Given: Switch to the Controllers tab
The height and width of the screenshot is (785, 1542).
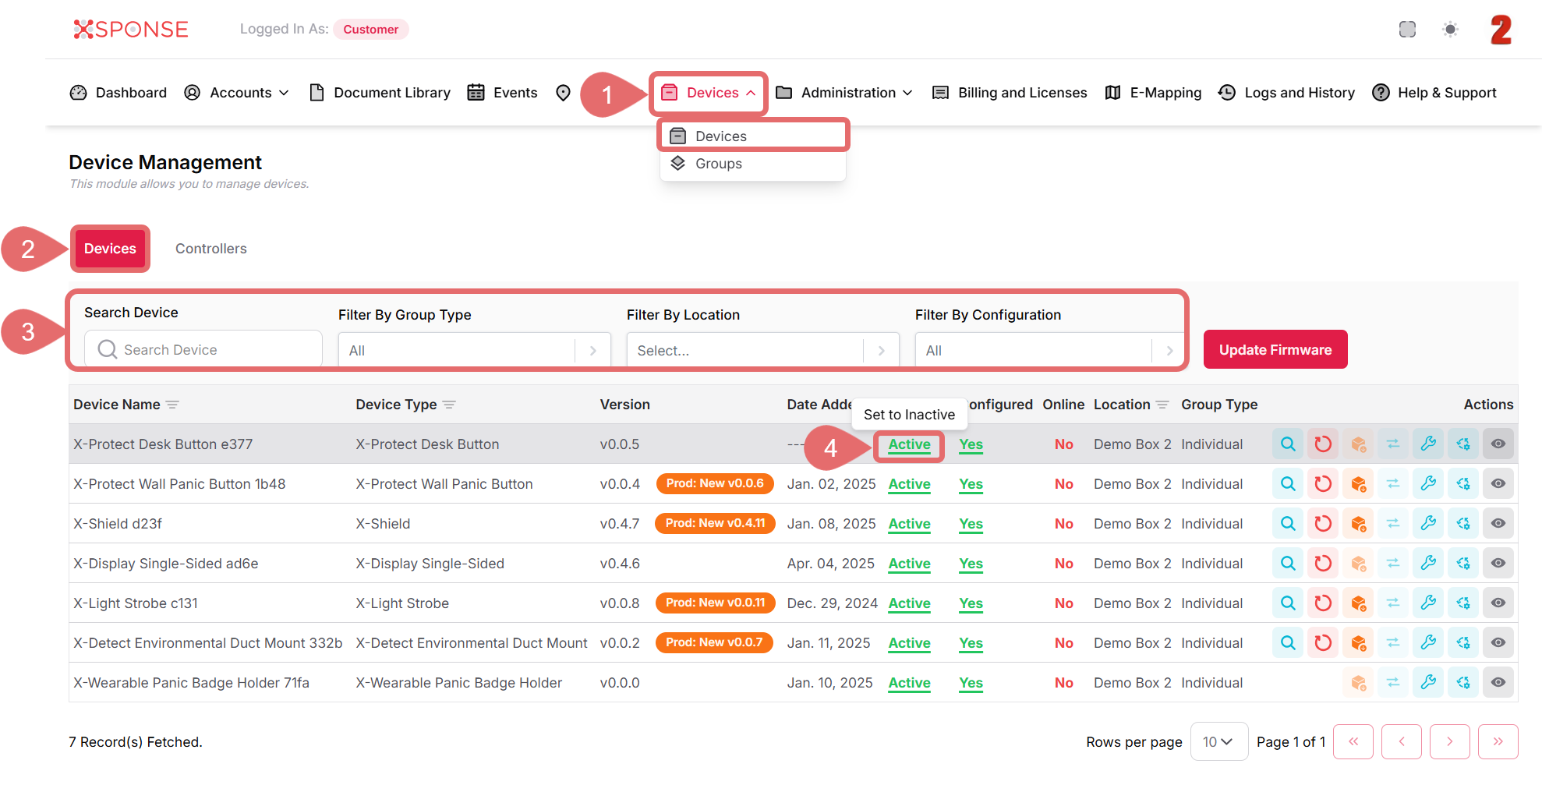Looking at the screenshot, I should pos(210,249).
